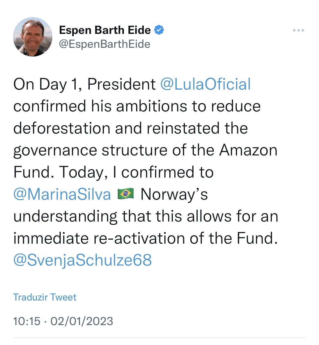
Task: Click the 10:15 timestamp
Action: (x=26, y=321)
